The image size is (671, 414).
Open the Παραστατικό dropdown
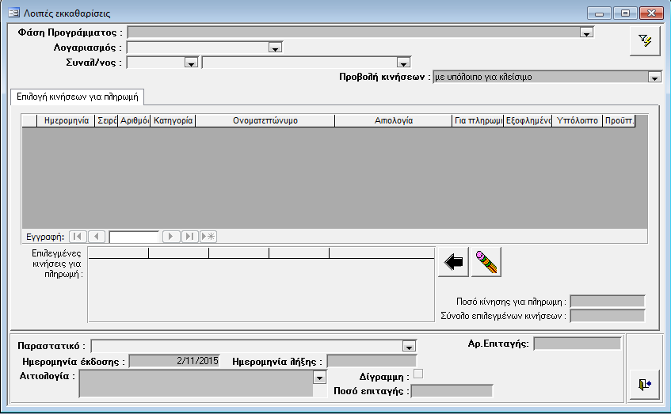[x=409, y=347]
